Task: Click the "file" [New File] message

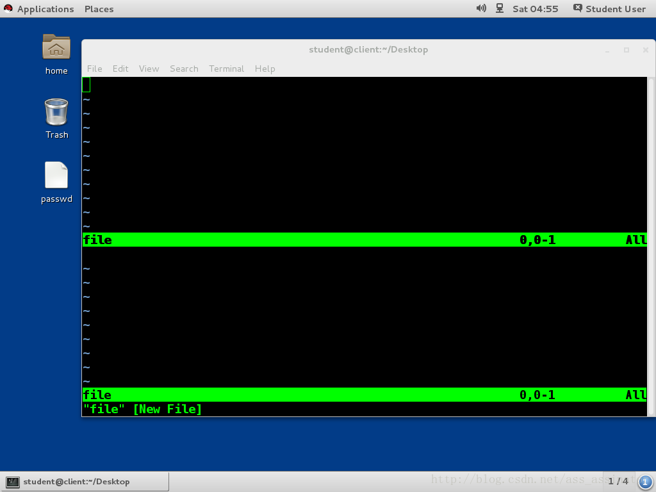Action: (142, 409)
